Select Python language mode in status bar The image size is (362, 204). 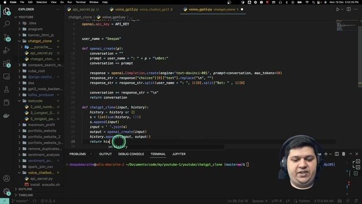tap(304, 201)
